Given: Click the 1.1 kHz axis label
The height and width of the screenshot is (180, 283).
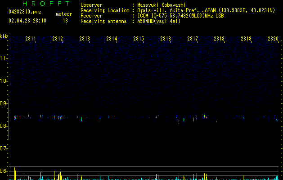Looking at the screenshot, I should (x=4, y=58).
